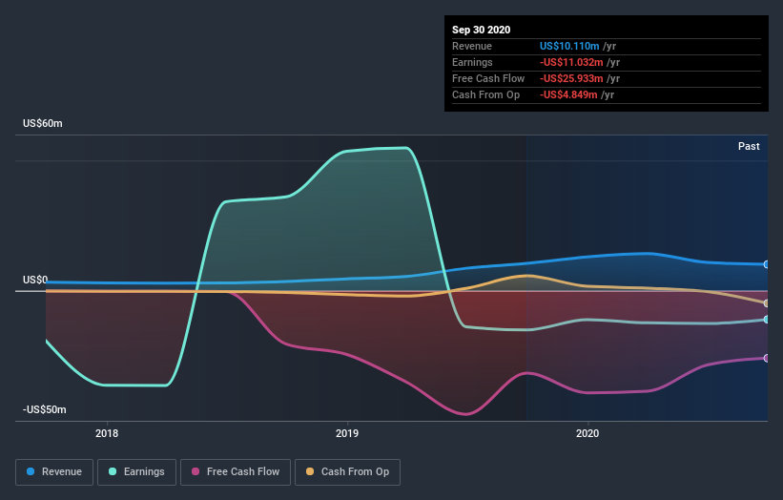Select the Free Cash Flow endpoint marker
The height and width of the screenshot is (500, 783).
766,358
